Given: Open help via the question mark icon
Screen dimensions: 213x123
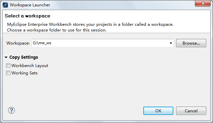Looking at the screenshot, I should point(11,110).
